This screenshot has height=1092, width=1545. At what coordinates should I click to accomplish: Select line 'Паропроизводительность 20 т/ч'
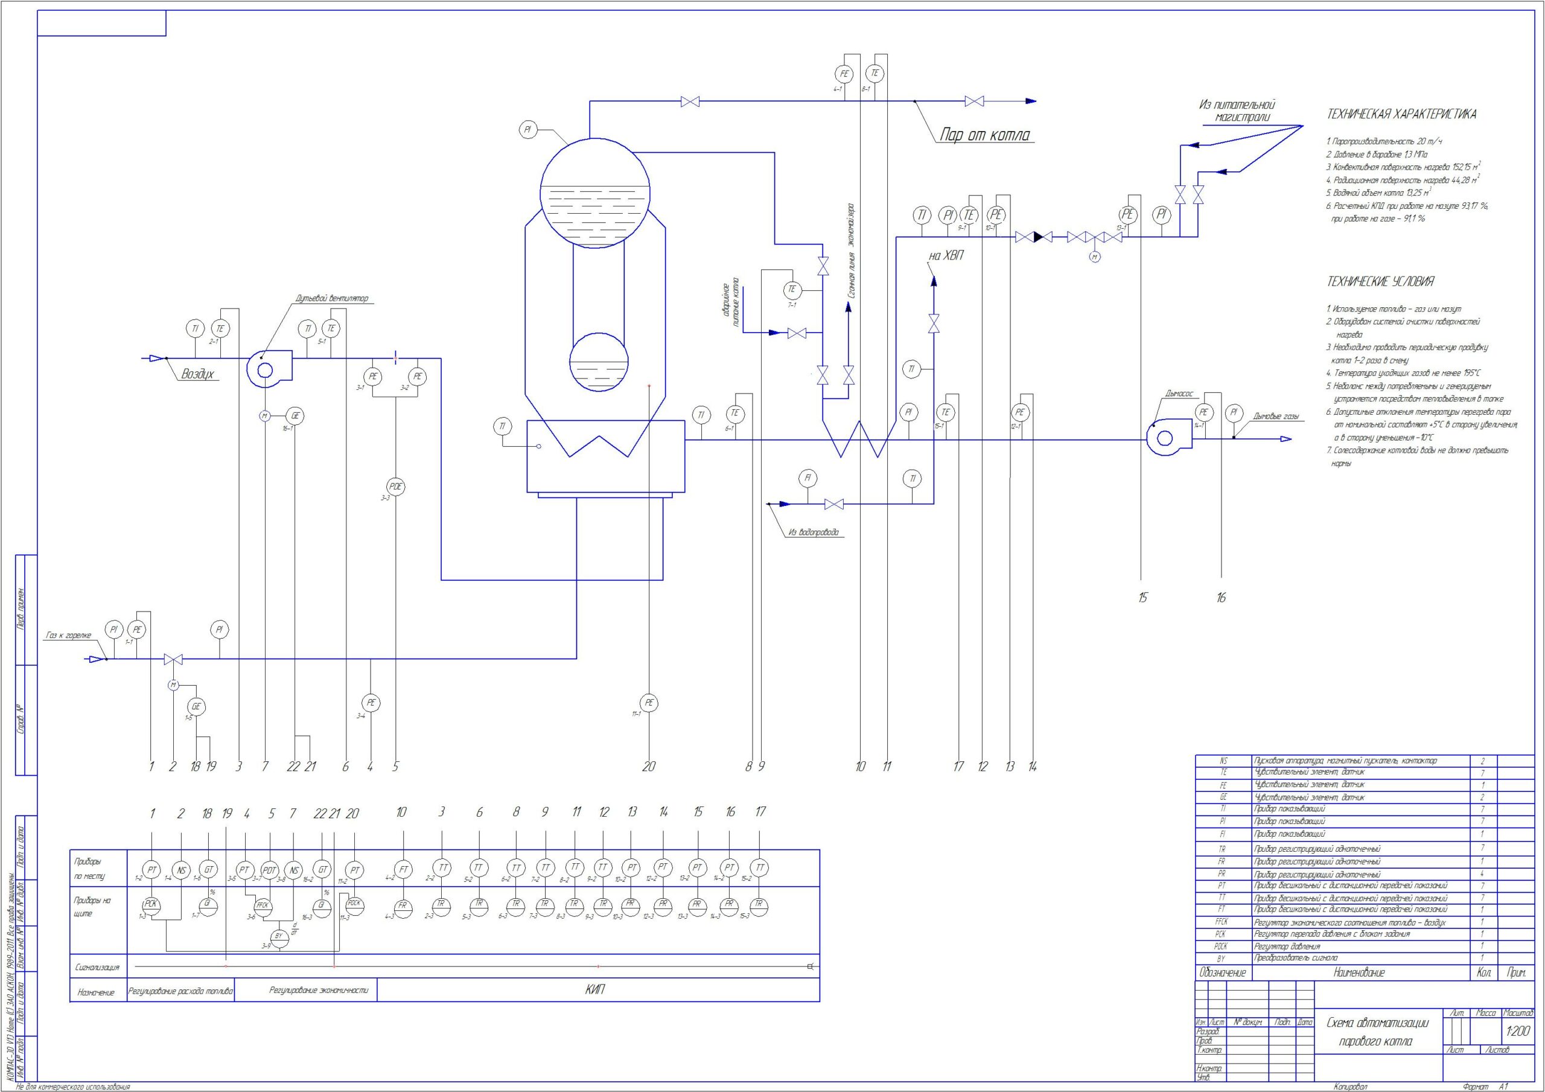1384,141
